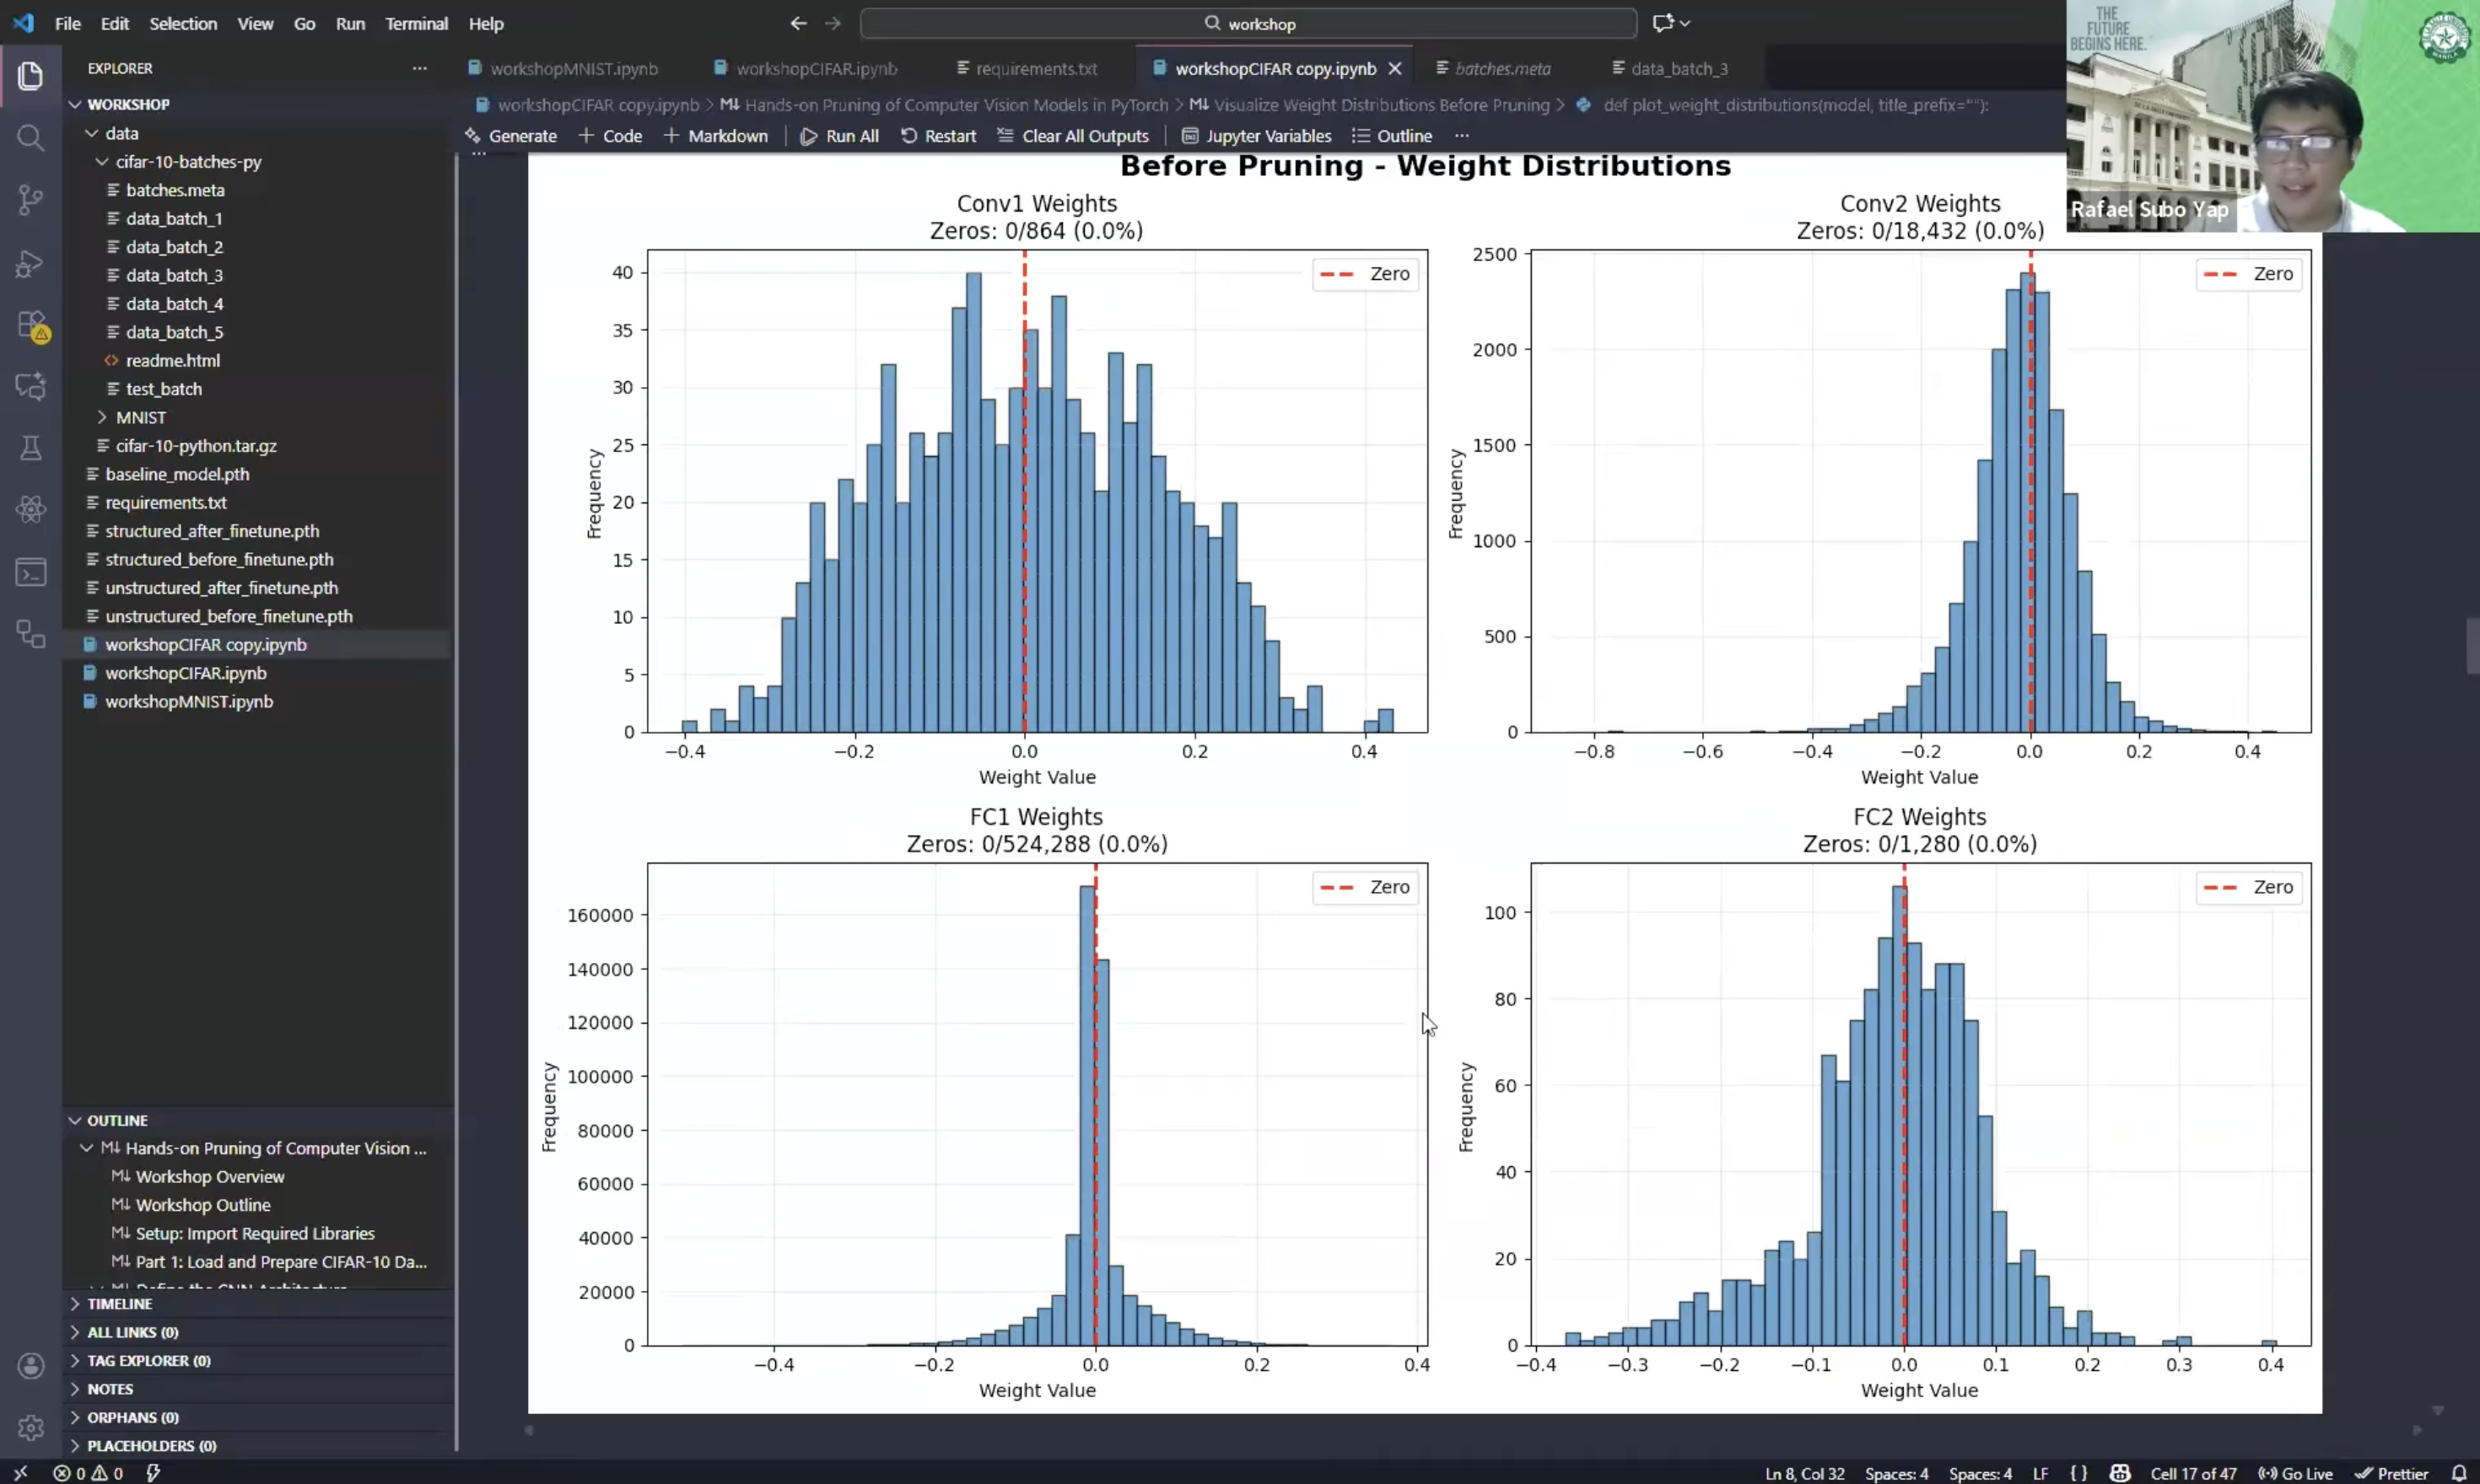
Task: Open the notebook Outline
Action: (x=1392, y=136)
